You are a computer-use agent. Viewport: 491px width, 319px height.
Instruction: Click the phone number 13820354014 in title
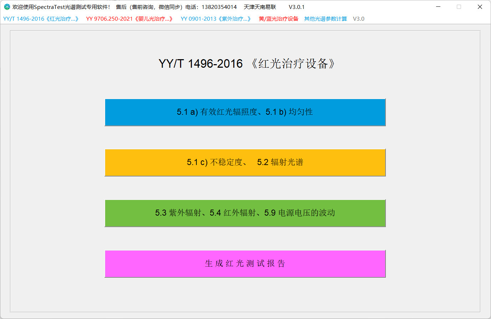(219, 7)
